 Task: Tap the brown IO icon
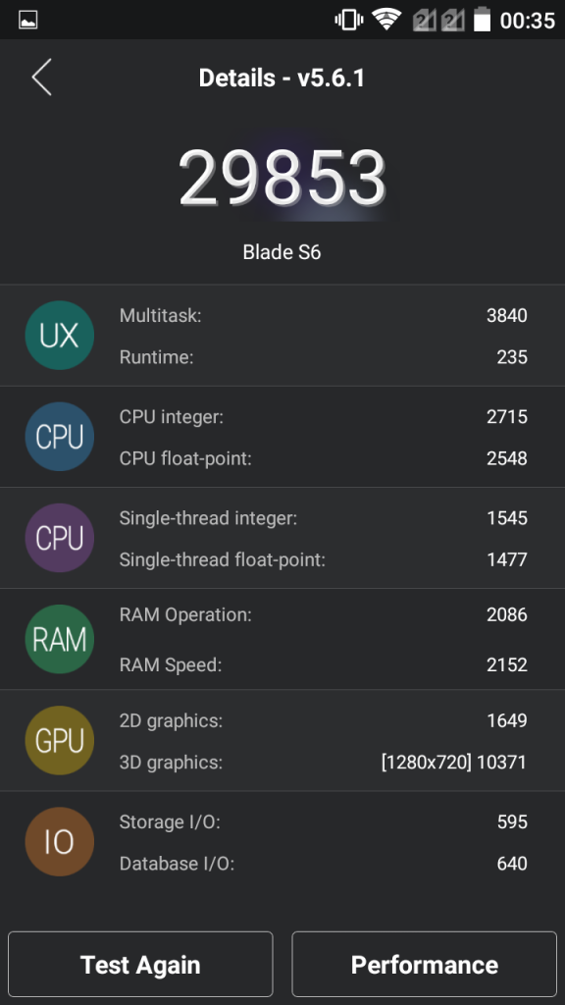pyautogui.click(x=60, y=841)
